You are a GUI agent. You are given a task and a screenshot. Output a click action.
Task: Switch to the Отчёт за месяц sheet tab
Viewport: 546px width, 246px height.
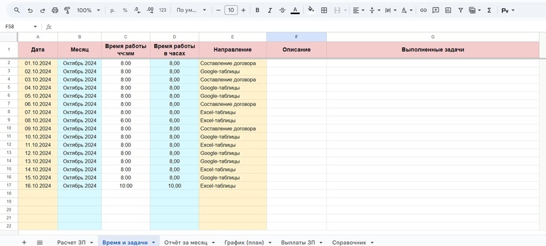(186, 242)
